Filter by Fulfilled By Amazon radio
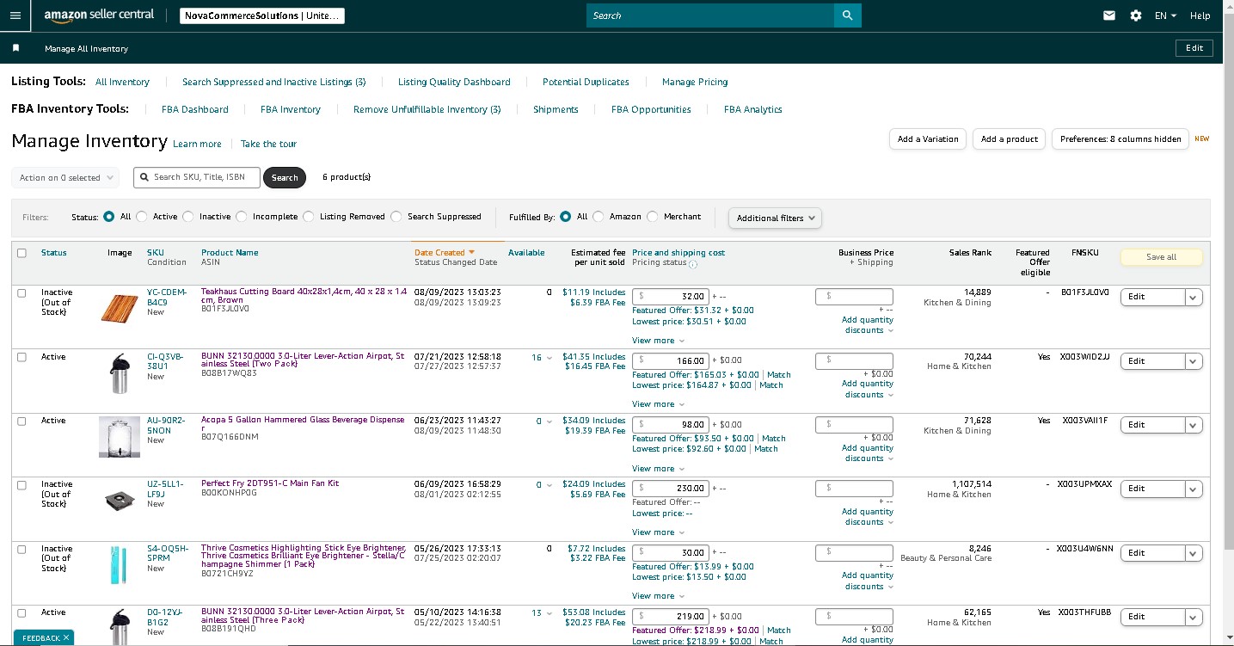The width and height of the screenshot is (1234, 646). (x=599, y=217)
